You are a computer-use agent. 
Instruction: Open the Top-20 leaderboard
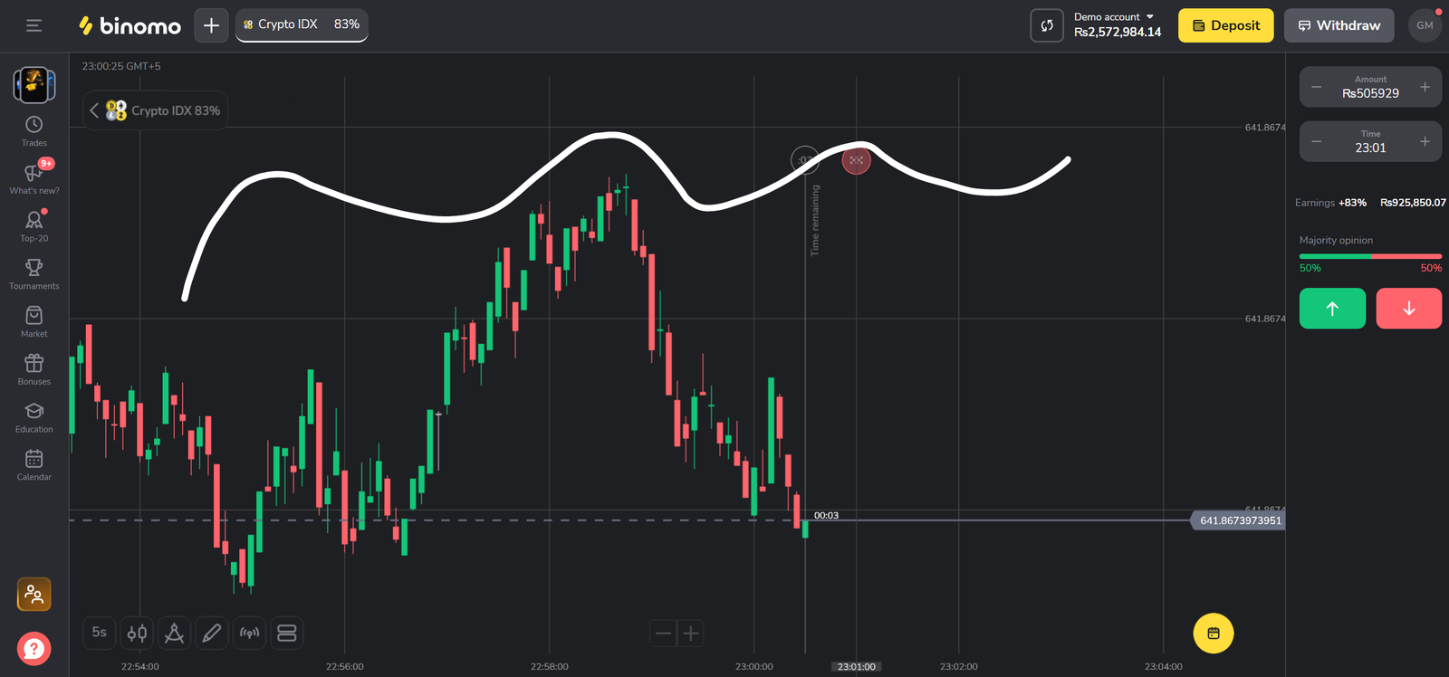click(x=34, y=226)
